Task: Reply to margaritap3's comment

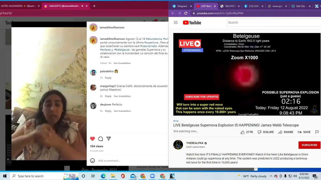Action: pyautogui.click(x=108, y=96)
